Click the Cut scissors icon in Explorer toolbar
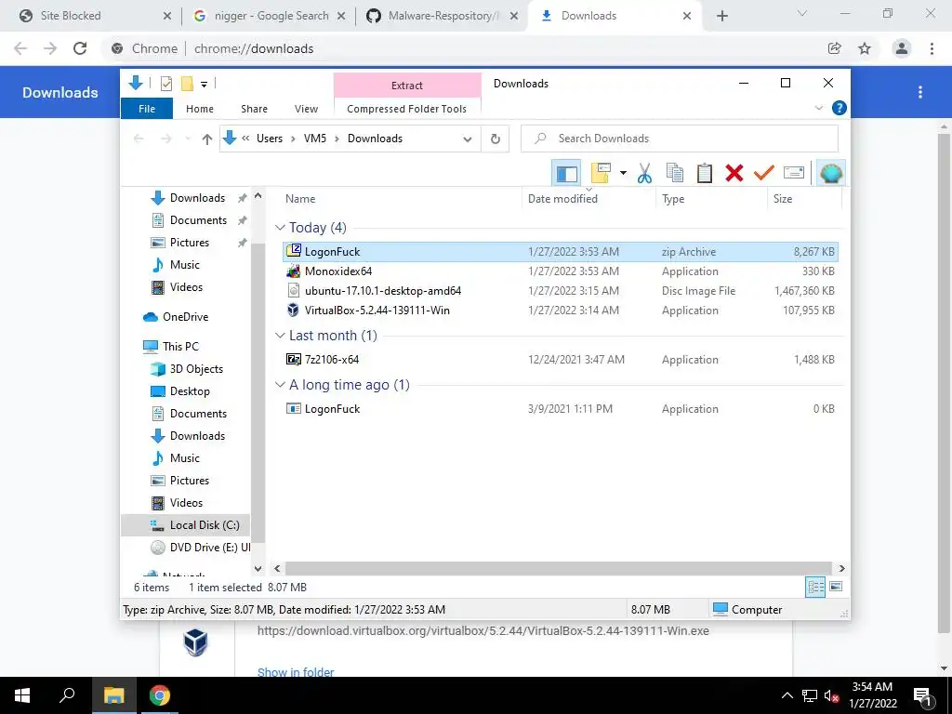 (x=644, y=173)
